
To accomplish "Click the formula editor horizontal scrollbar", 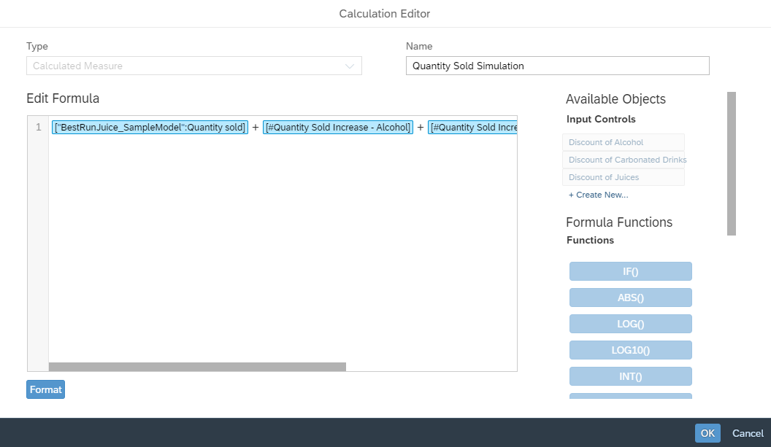I will 197,367.
